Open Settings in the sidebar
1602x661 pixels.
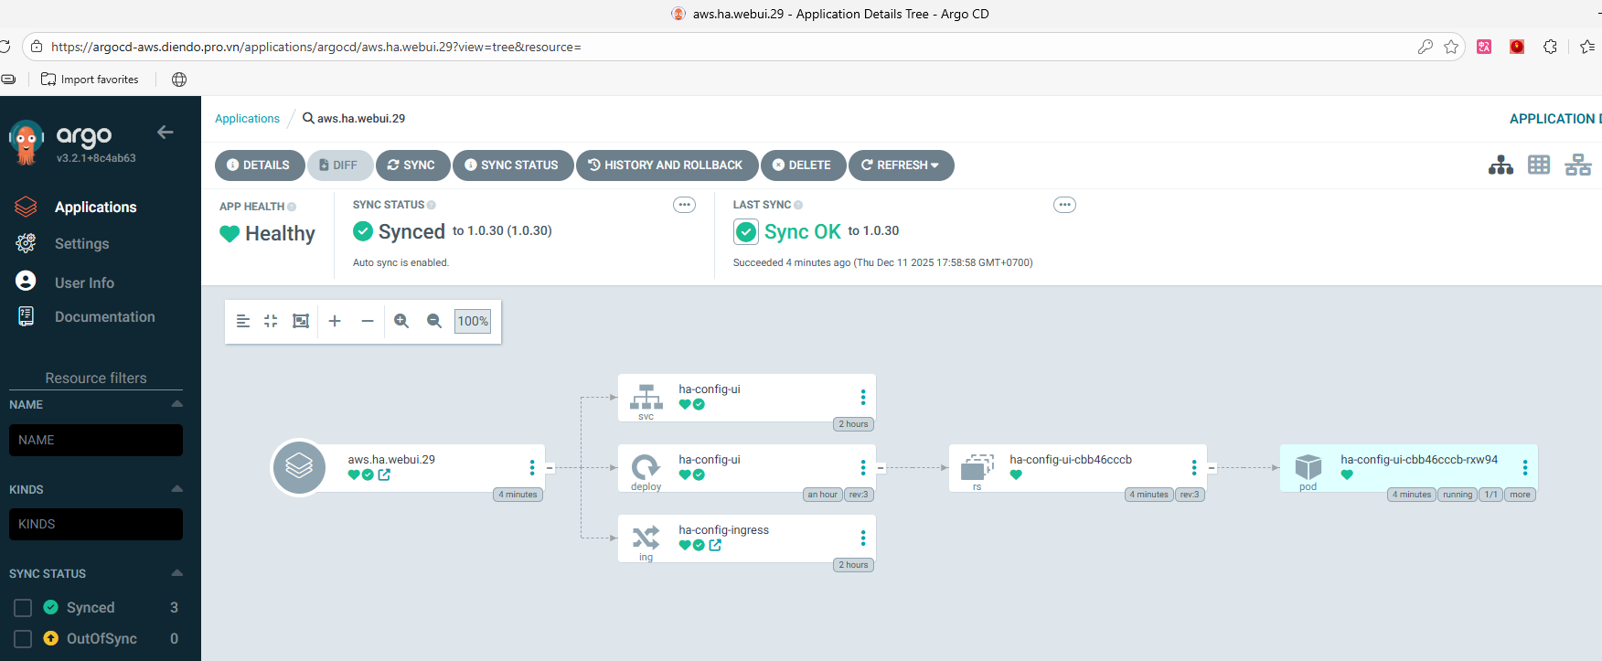coord(81,244)
